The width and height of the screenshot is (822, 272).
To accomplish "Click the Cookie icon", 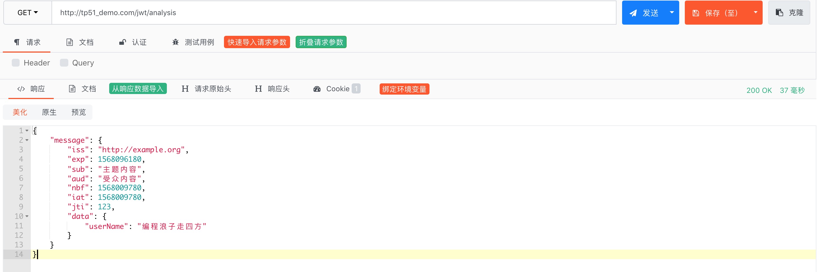I will 317,89.
